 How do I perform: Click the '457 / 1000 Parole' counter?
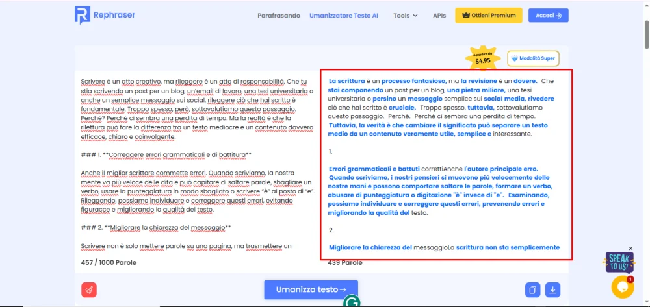(109, 262)
